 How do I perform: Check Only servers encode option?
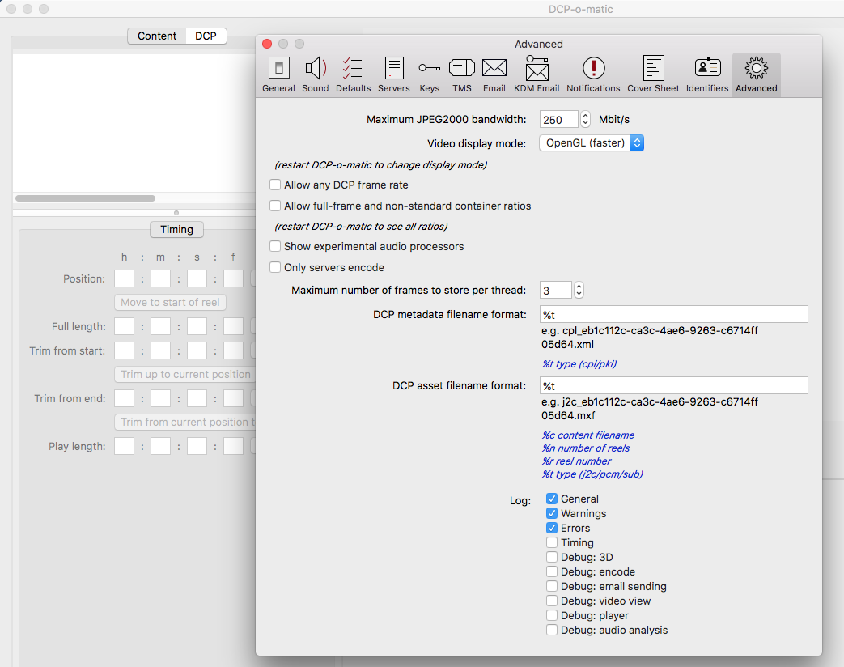275,268
